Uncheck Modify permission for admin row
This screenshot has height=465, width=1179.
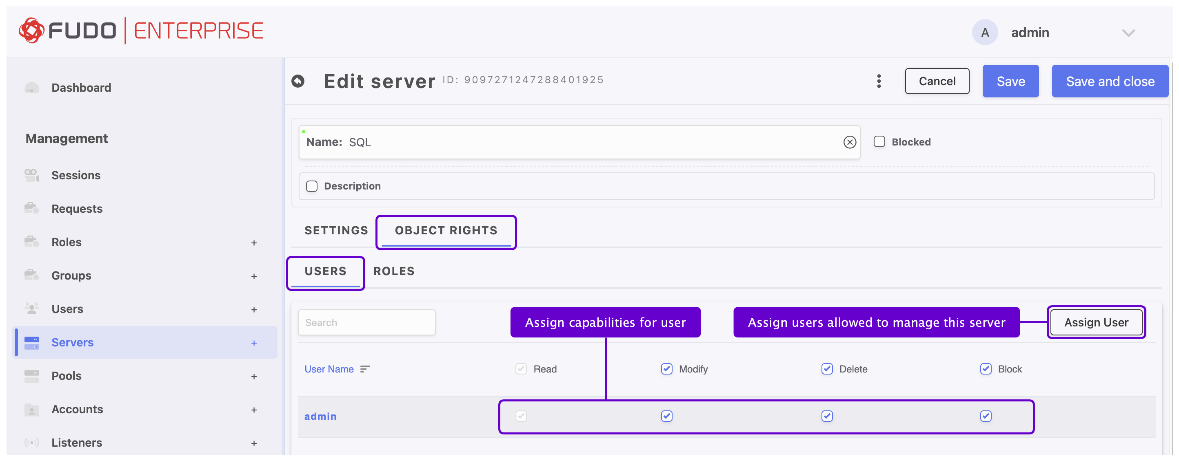(x=666, y=416)
